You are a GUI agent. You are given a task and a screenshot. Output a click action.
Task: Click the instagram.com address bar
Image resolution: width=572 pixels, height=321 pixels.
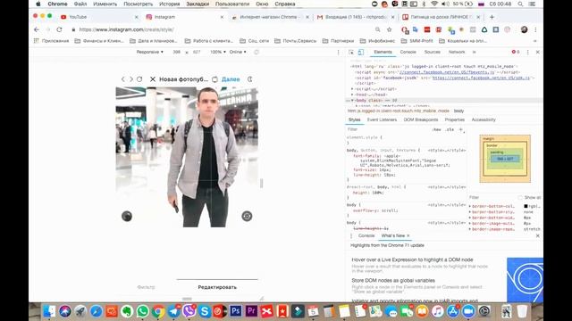[x=223, y=29]
